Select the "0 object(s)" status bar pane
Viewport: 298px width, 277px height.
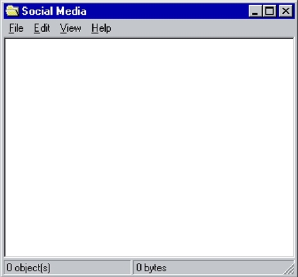coord(67,267)
